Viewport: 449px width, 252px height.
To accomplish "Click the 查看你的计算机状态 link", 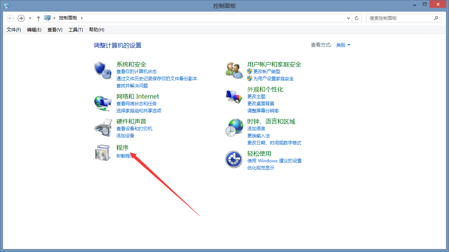I will tap(137, 72).
